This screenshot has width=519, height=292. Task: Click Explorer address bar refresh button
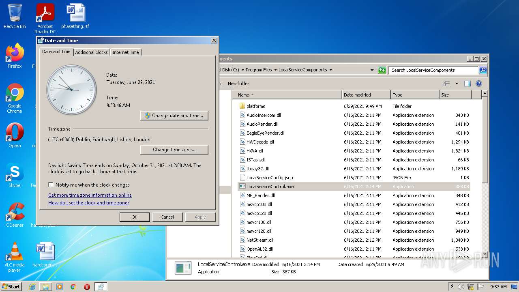(x=382, y=70)
